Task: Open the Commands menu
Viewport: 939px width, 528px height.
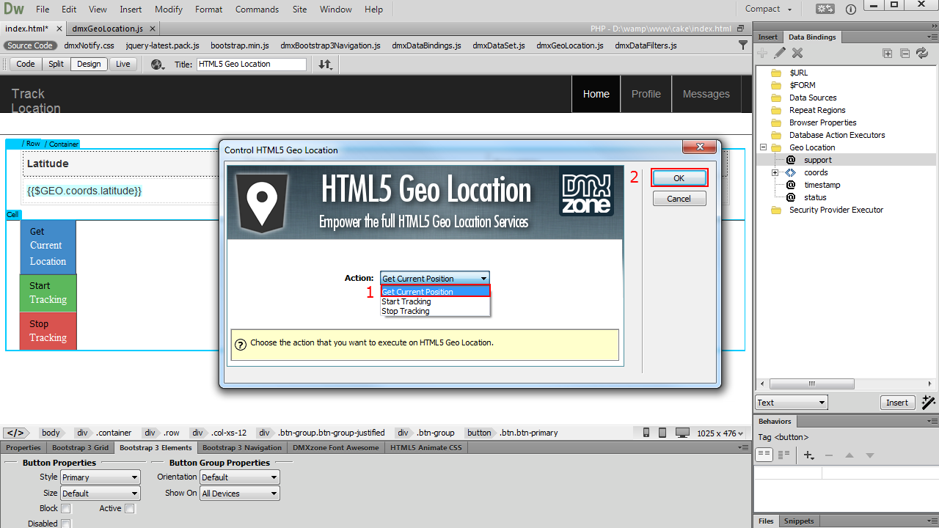Action: click(x=257, y=10)
